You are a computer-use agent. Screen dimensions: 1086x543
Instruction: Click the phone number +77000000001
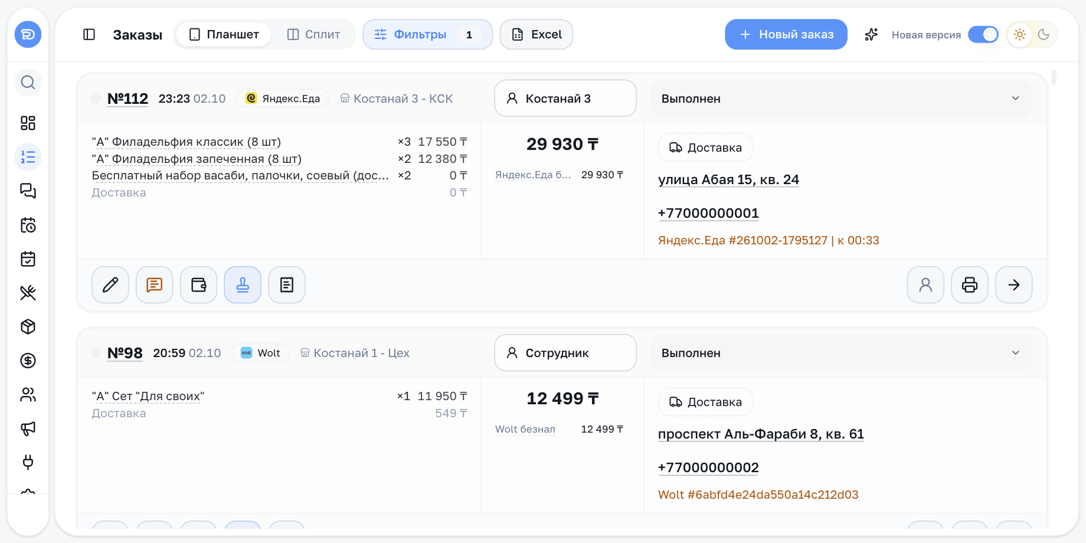point(708,213)
